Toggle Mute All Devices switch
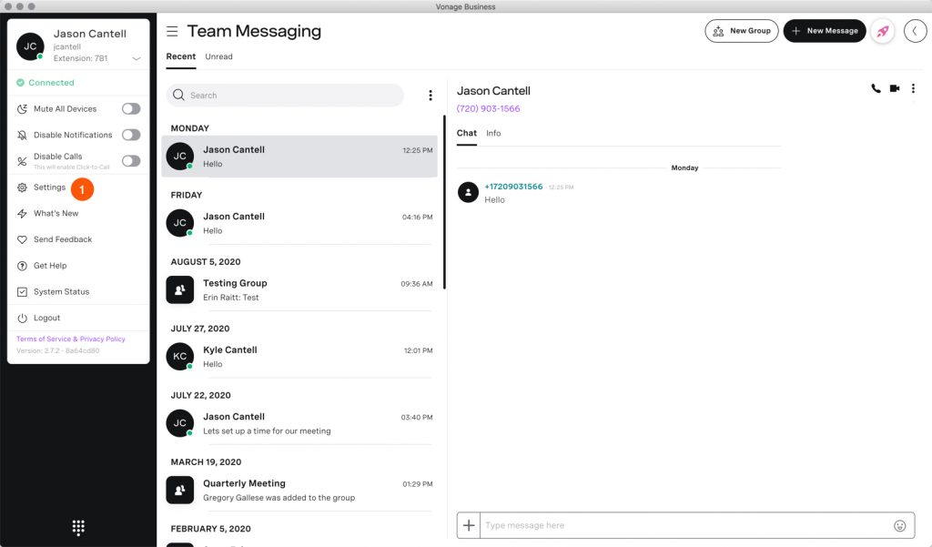 [131, 109]
